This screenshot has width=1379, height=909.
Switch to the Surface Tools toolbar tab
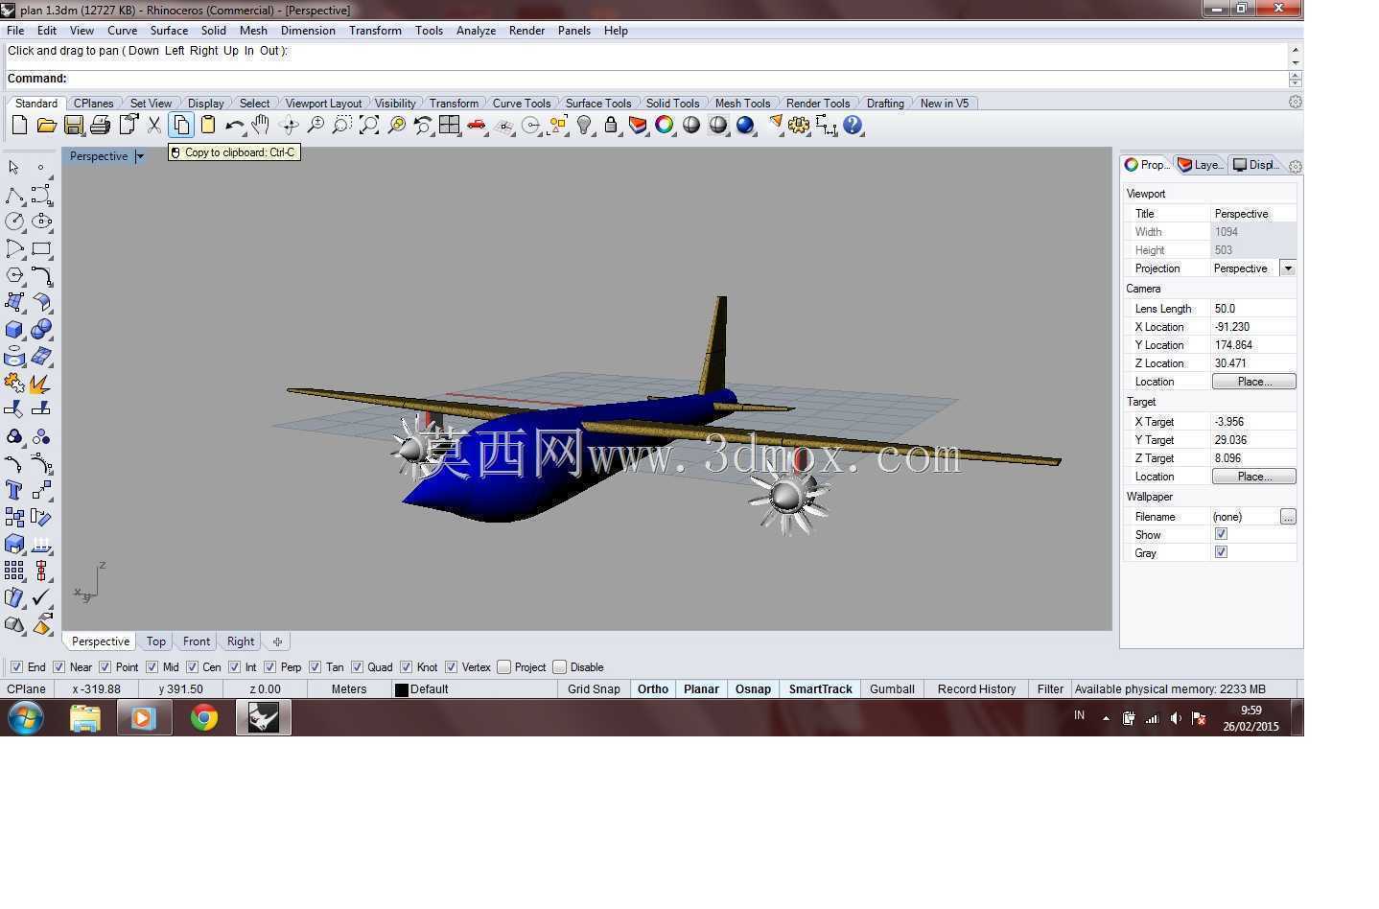tap(598, 104)
